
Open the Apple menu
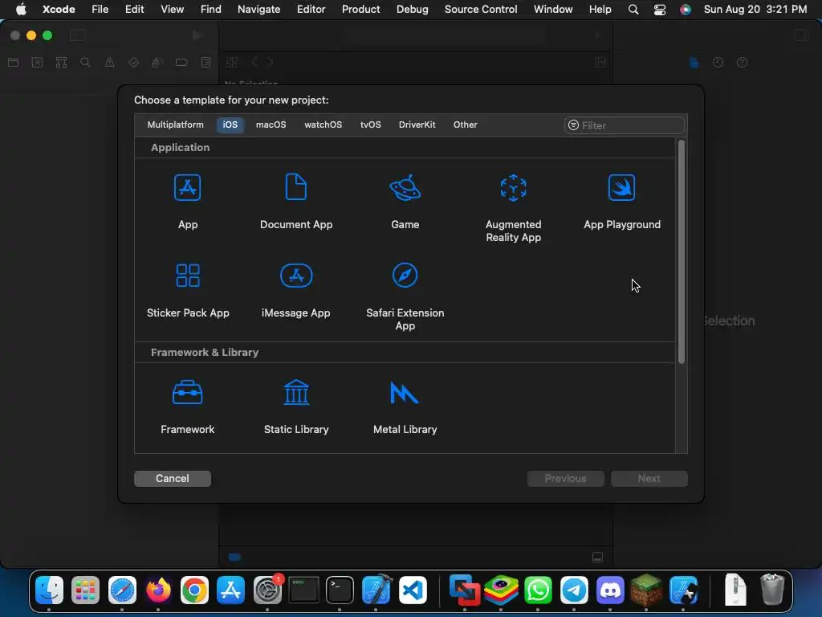(21, 10)
